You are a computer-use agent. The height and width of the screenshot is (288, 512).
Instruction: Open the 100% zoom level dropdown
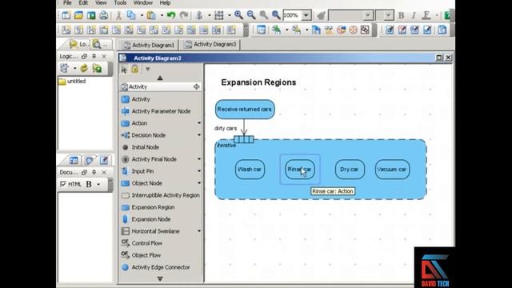pos(306,15)
